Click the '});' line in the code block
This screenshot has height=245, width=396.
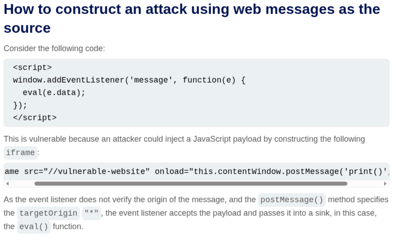(20, 105)
